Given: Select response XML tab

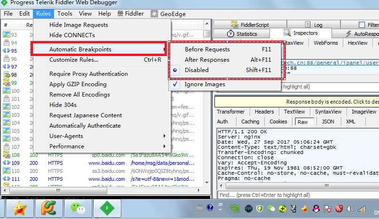Looking at the screenshot, I should [350, 122].
